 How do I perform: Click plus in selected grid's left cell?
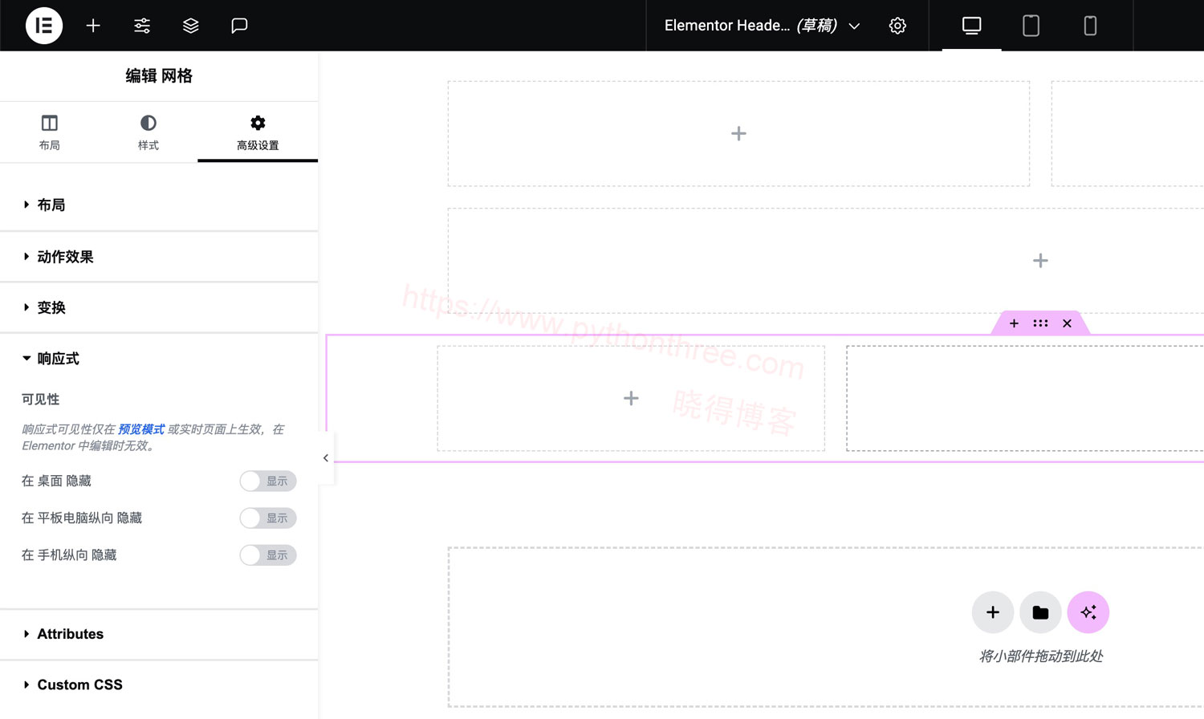click(x=631, y=398)
